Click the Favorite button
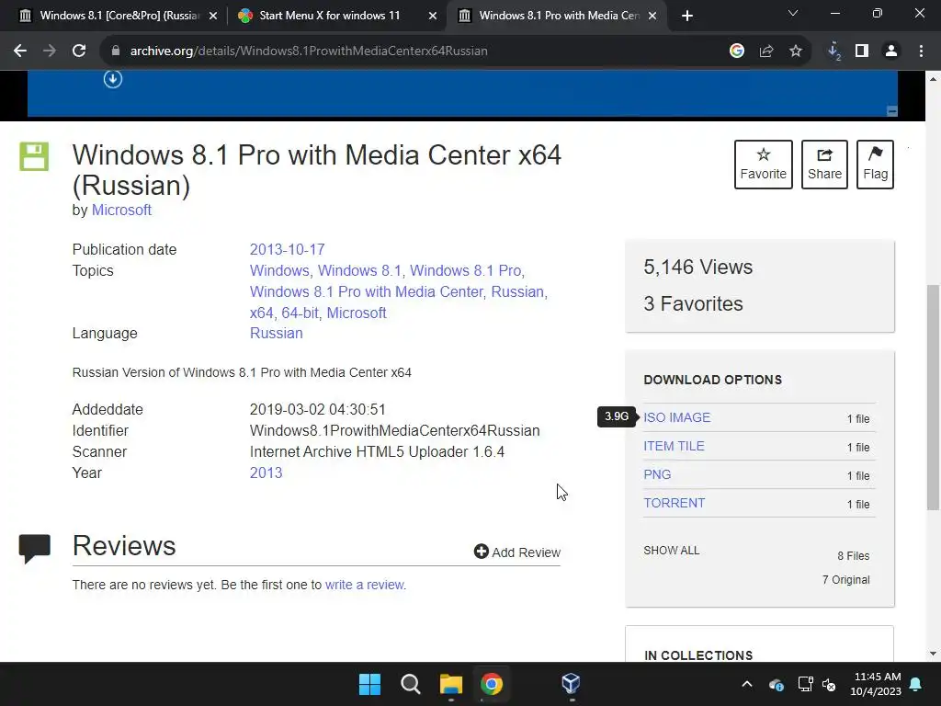This screenshot has width=941, height=706. (764, 165)
